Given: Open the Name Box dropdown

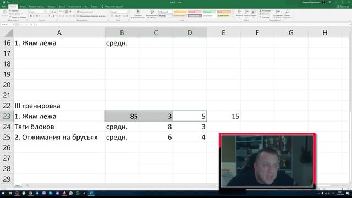Looking at the screenshot, I should 13,24.
